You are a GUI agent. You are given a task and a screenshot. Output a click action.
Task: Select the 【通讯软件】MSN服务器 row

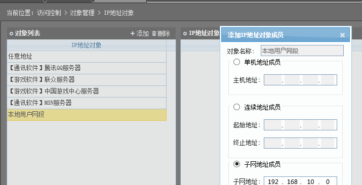point(87,103)
